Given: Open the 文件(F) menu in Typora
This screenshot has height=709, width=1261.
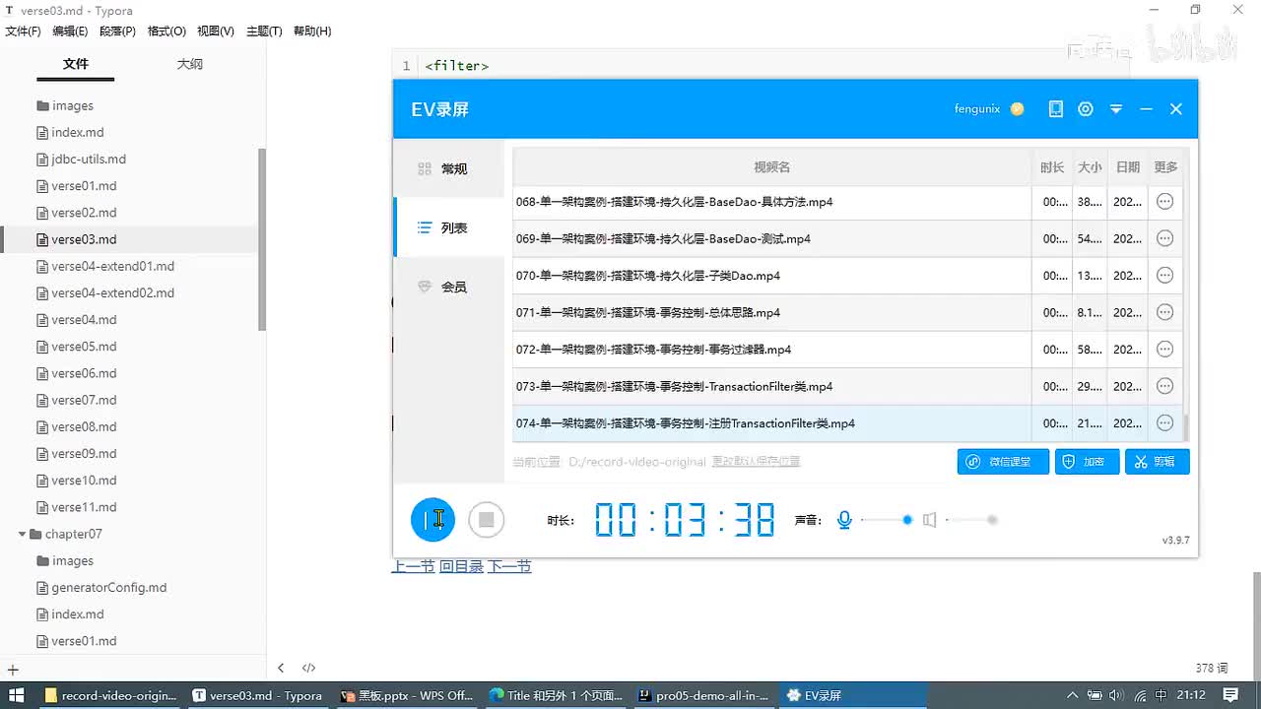Looking at the screenshot, I should coord(23,32).
